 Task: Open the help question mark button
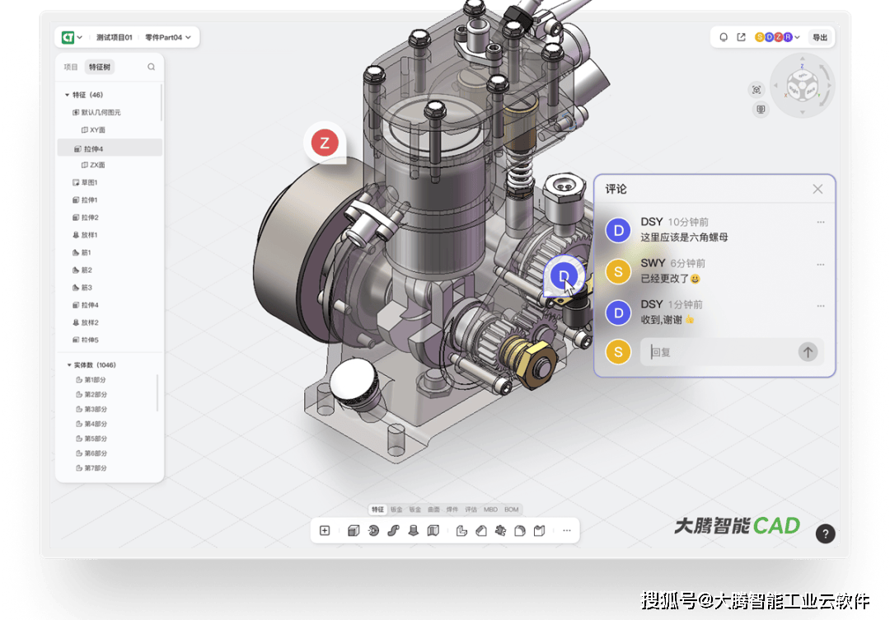coord(825,533)
